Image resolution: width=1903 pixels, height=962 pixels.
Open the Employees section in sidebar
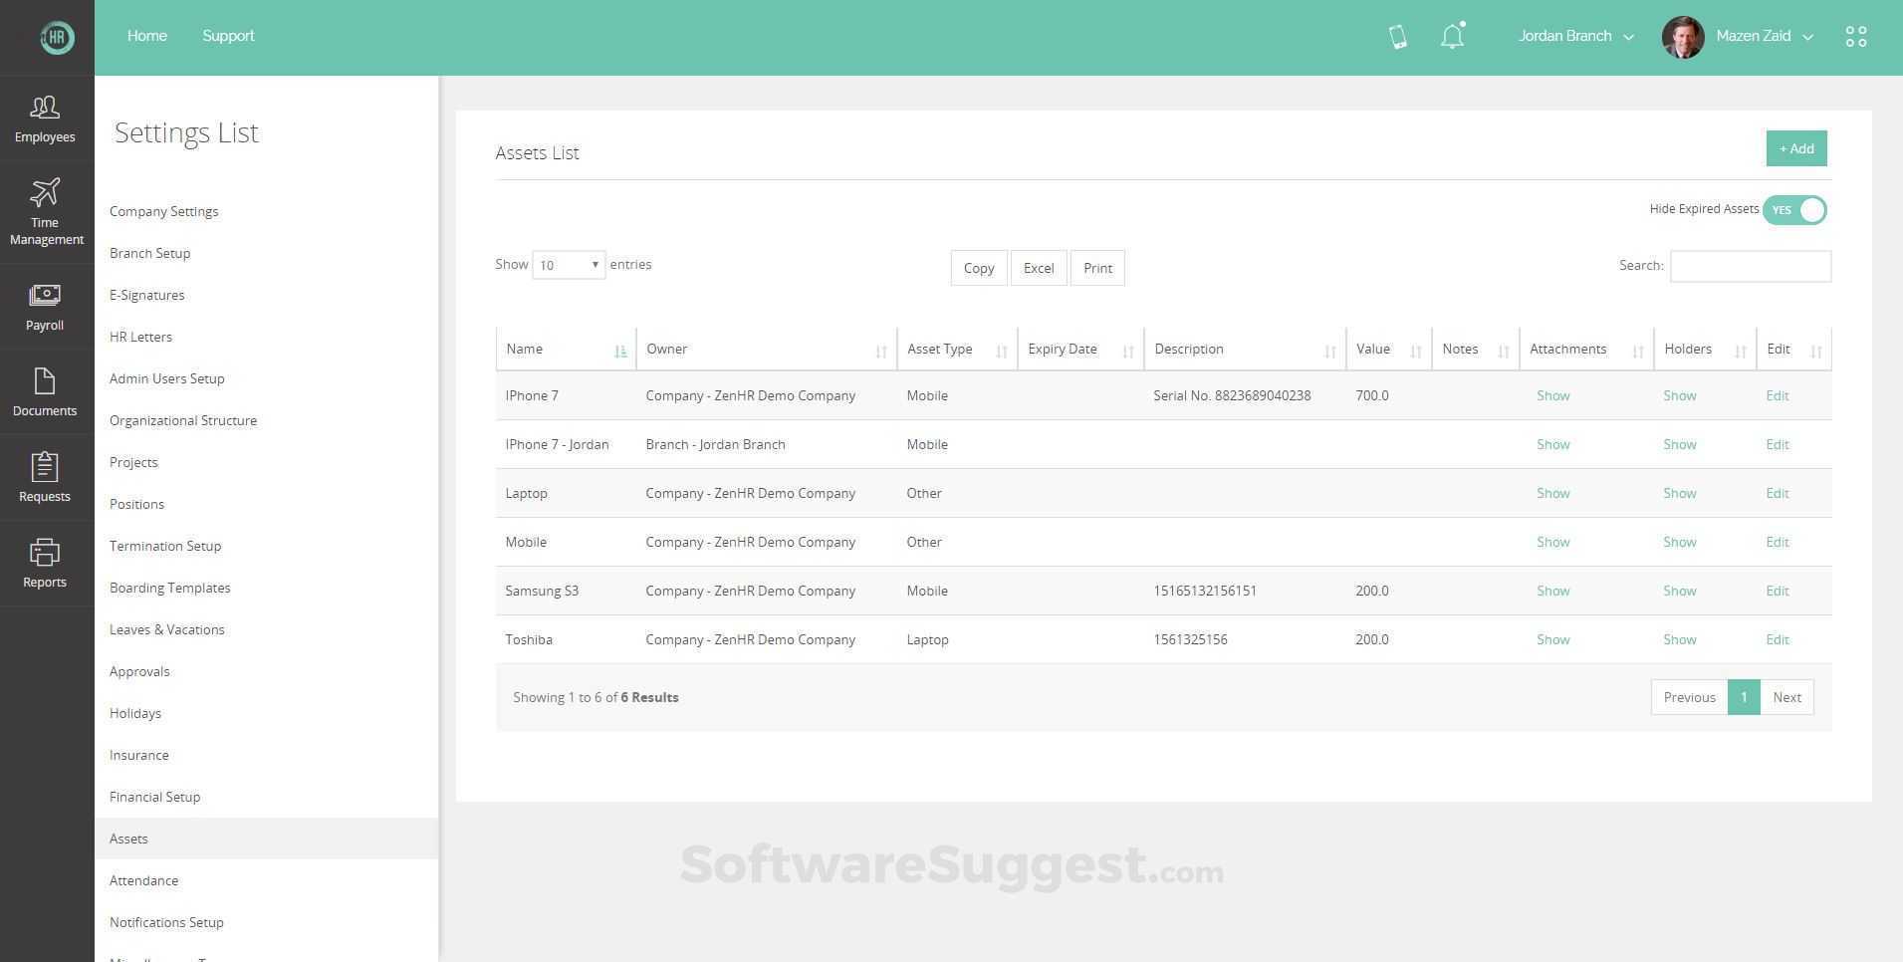[x=44, y=118]
